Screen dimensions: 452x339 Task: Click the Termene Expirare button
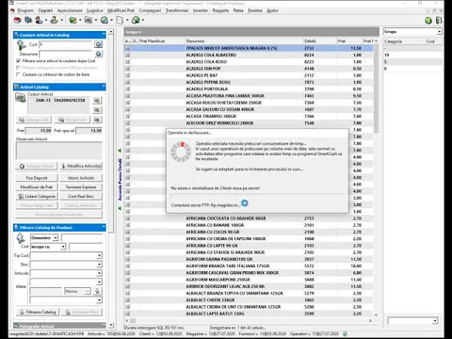(81, 187)
